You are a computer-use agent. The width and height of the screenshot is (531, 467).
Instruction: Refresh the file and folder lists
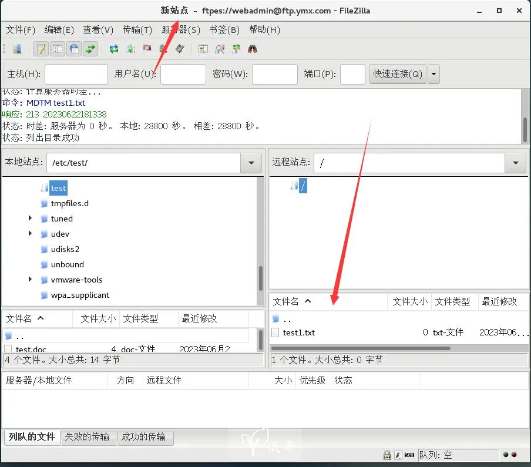click(114, 49)
